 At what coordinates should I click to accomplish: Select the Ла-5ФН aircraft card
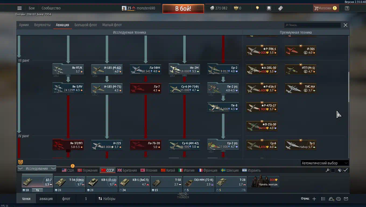point(146,69)
